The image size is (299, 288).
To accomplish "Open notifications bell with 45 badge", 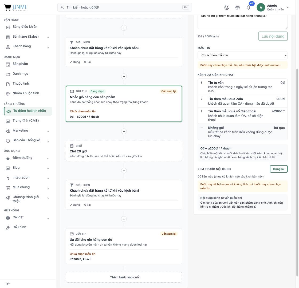I will [248, 7].
